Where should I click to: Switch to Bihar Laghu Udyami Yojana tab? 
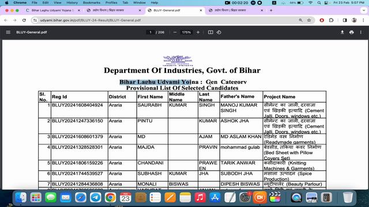pos(52,10)
